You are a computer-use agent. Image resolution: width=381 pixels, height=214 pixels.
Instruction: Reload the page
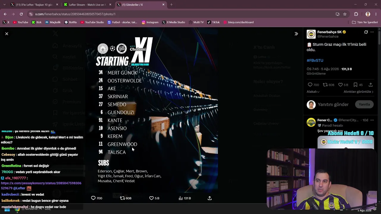[21, 14]
